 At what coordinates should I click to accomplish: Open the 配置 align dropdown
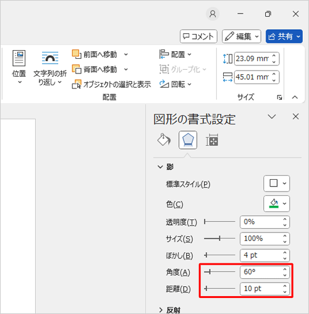[x=176, y=54]
